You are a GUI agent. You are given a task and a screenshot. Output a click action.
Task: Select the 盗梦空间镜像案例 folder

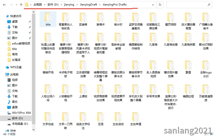point(136,21)
